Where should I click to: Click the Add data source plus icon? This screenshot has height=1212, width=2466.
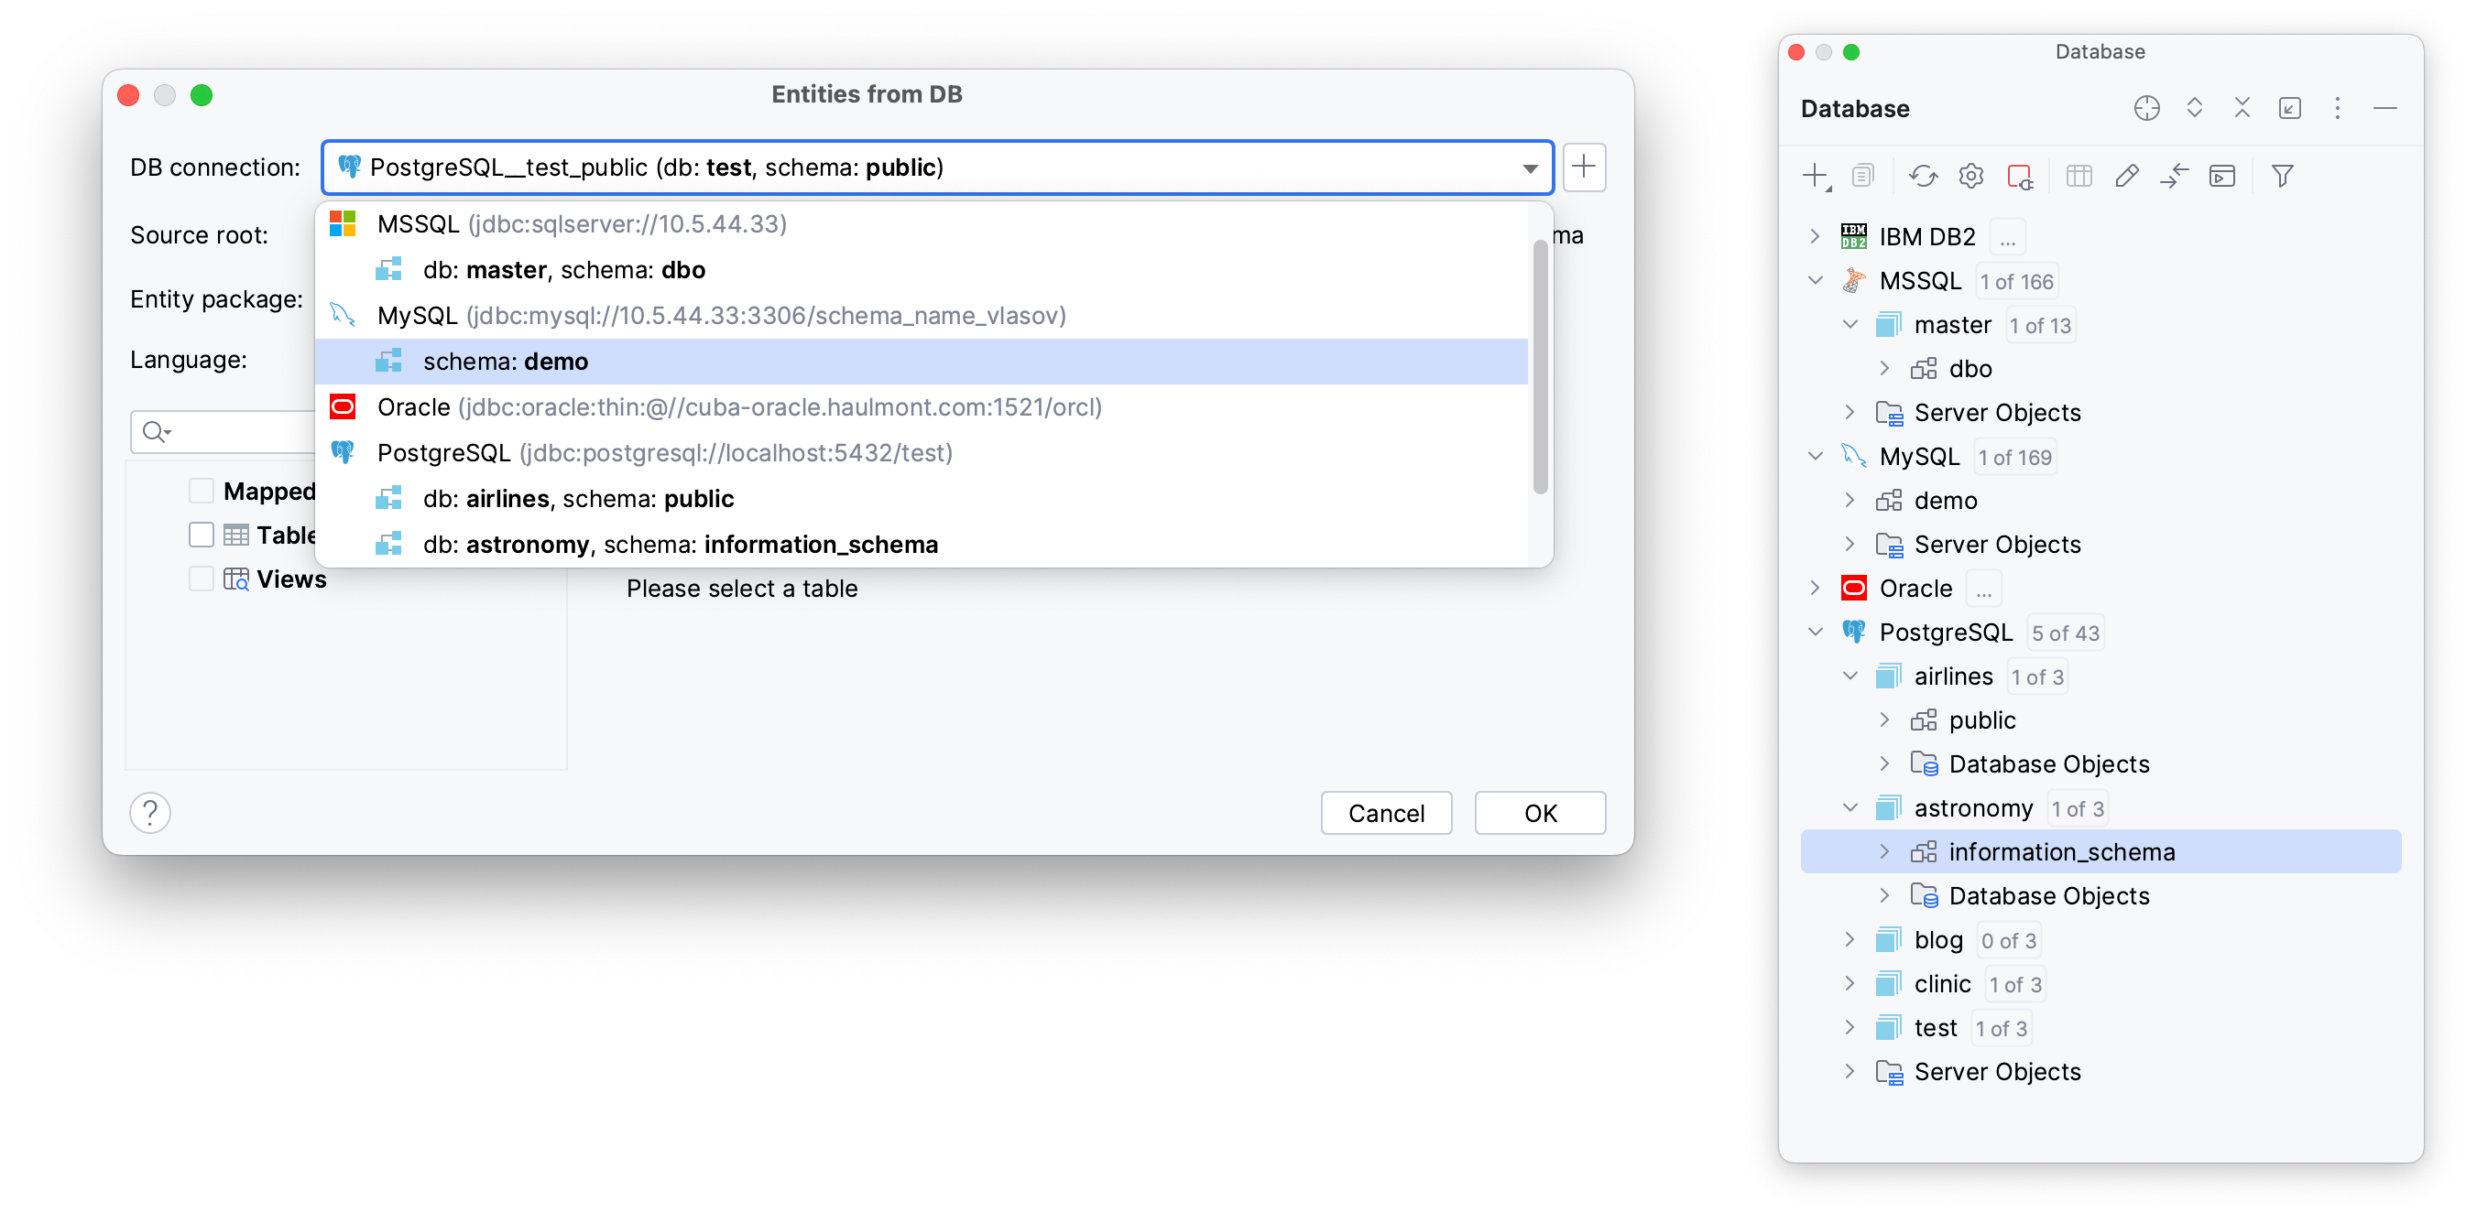tap(1815, 176)
